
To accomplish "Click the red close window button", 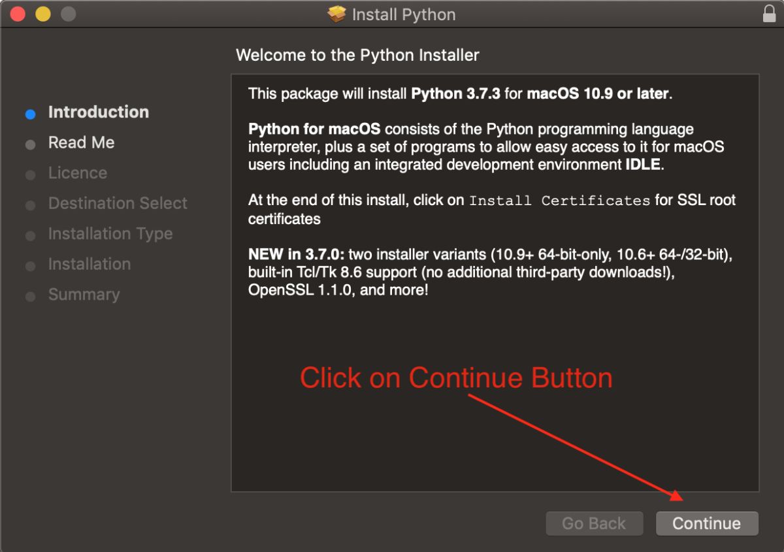I will [18, 14].
